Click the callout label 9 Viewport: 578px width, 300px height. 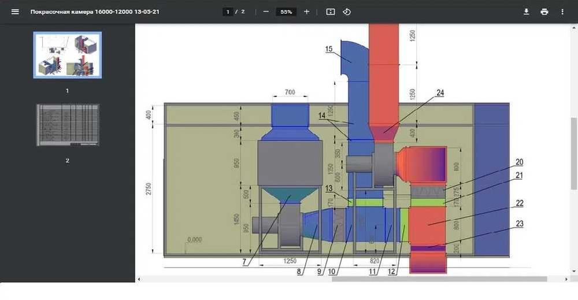[x=319, y=272]
